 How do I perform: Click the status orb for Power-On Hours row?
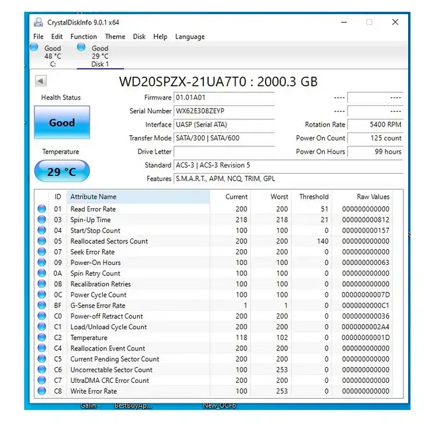pos(42,262)
